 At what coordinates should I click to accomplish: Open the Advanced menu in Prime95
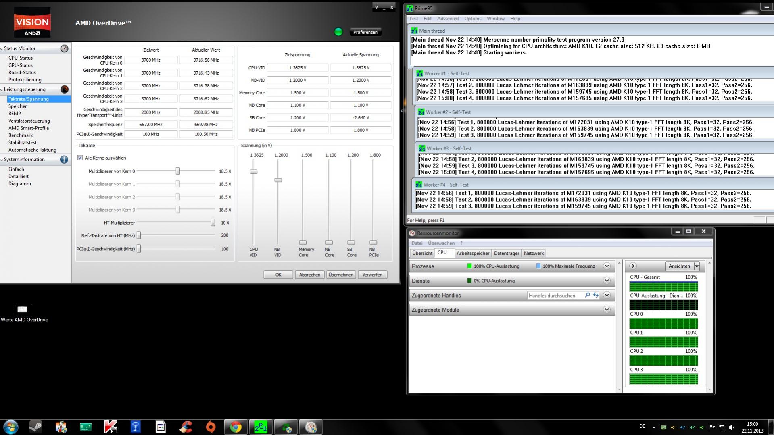[x=448, y=19]
